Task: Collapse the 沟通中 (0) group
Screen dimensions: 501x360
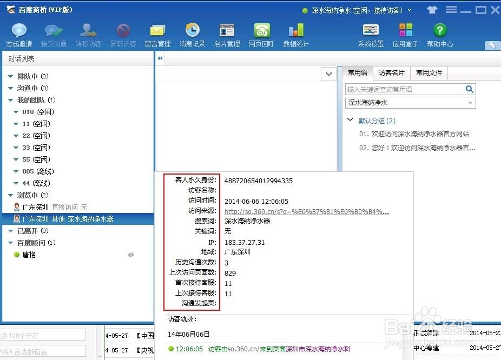Action: pos(10,88)
